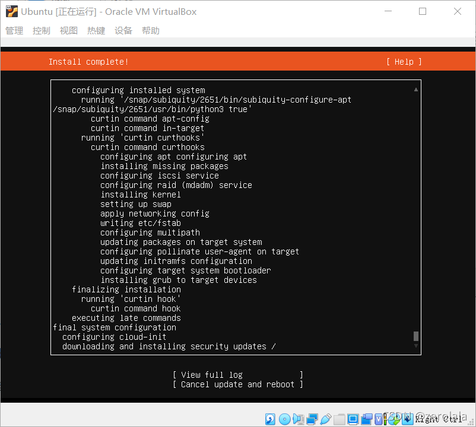Click the log scrollbar down arrow
The image size is (476, 427).
point(416,346)
